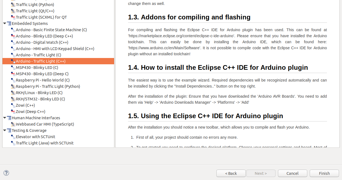Image resolution: width=342 pixels, height=180 pixels.
Task: Click the statechart icon beside Traffic Light (Python)
Action: (x=13, y=4)
